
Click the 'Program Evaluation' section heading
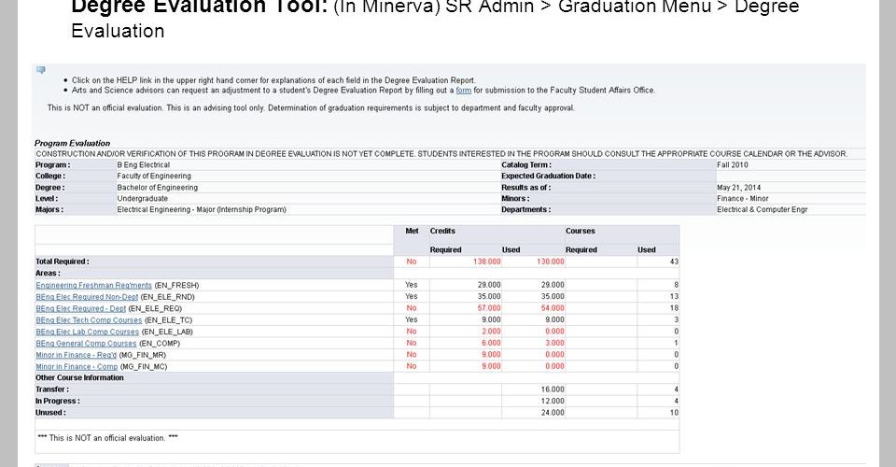coord(72,143)
